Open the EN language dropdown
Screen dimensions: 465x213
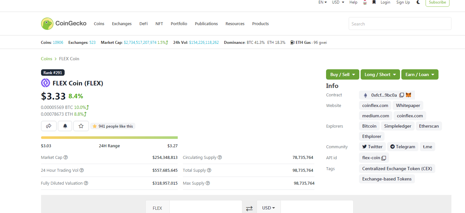(x=322, y=2)
